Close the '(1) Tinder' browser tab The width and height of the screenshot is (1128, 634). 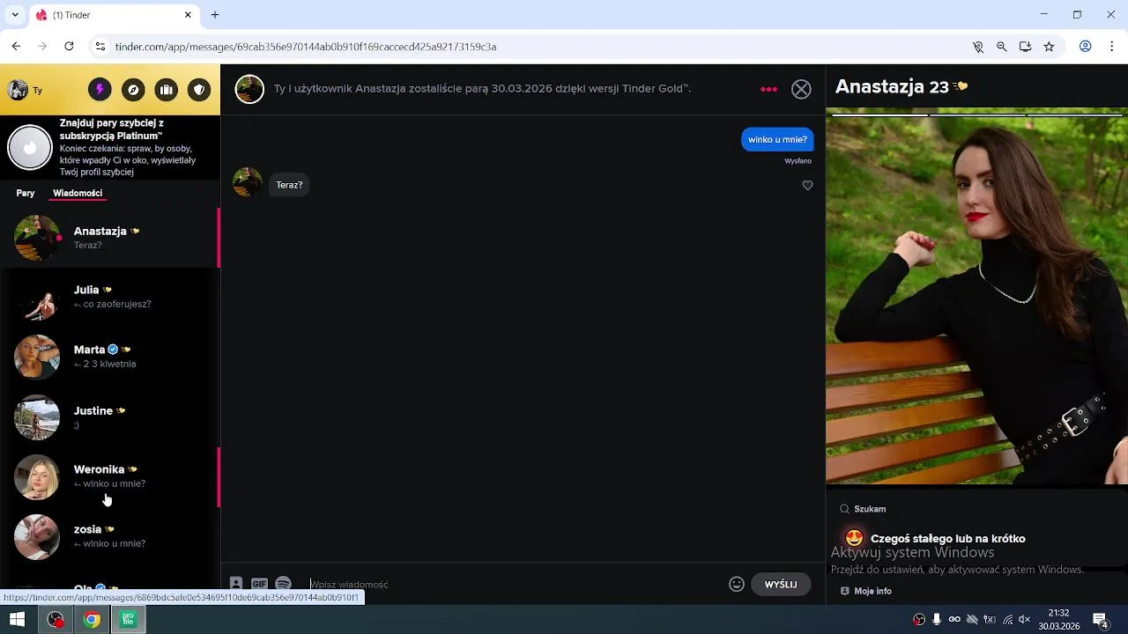coord(188,15)
